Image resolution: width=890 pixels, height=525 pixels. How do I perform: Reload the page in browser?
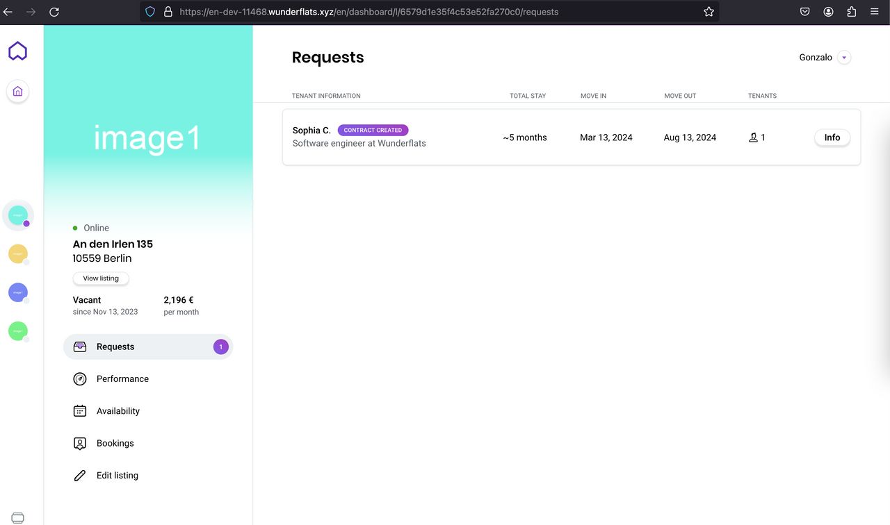tap(54, 12)
